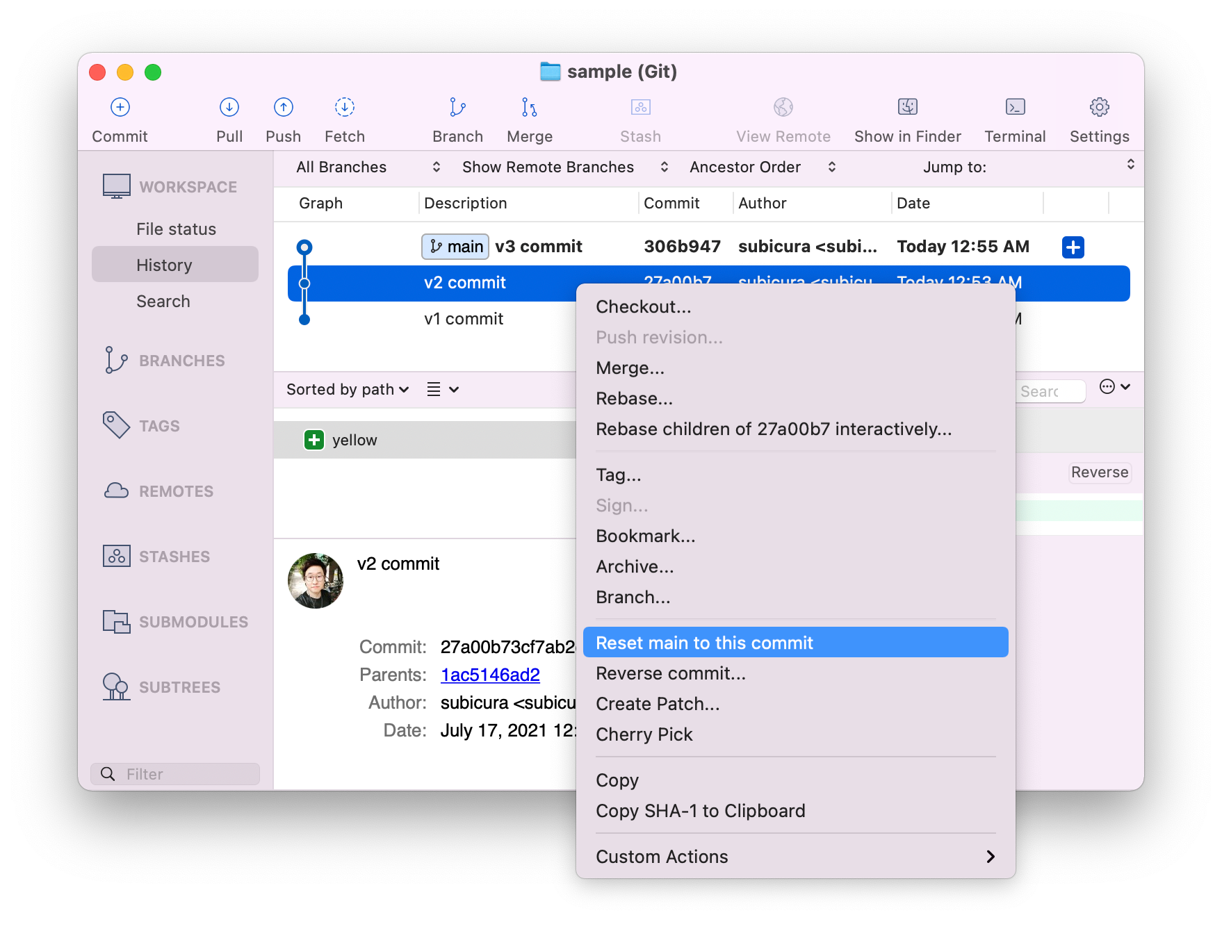Choose Copy SHA-1 to Clipboard
The image size is (1222, 938).
point(796,812)
